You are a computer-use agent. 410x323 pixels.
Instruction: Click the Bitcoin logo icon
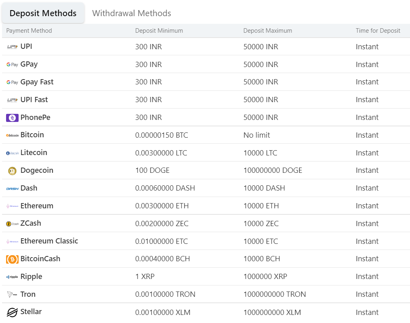coord(12,135)
